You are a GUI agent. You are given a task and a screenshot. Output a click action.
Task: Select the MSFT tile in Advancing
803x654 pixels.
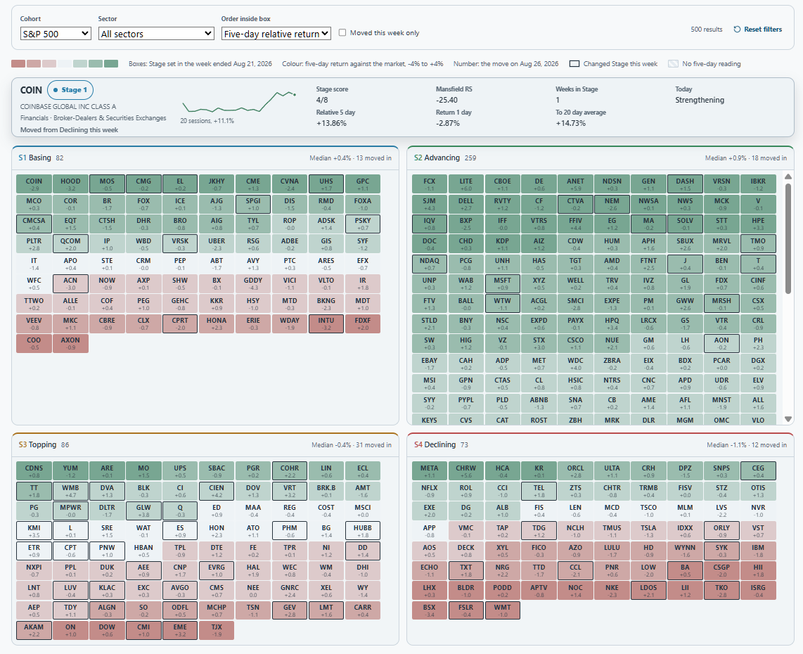pos(502,283)
